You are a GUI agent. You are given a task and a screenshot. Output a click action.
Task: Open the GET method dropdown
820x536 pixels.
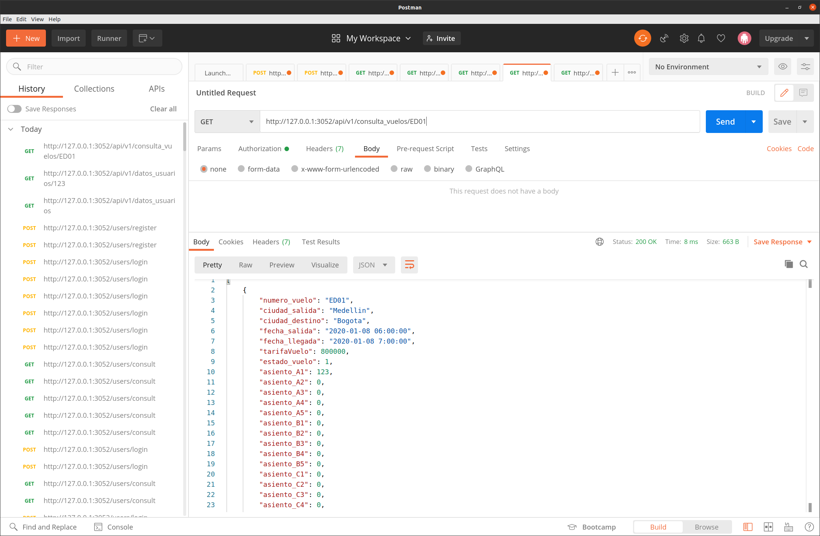227,122
